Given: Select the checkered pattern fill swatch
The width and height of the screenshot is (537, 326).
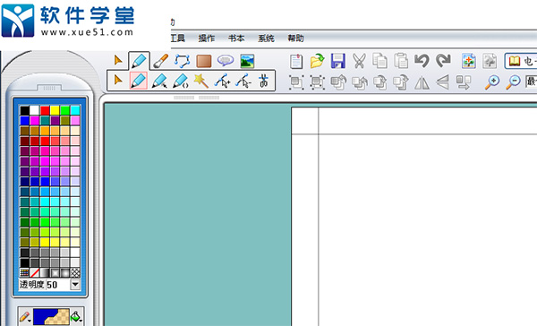Looking at the screenshot, I should 75,273.
